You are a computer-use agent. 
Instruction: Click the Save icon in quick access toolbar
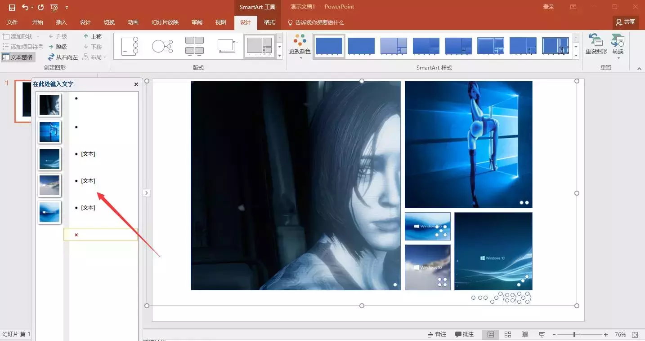click(12, 7)
